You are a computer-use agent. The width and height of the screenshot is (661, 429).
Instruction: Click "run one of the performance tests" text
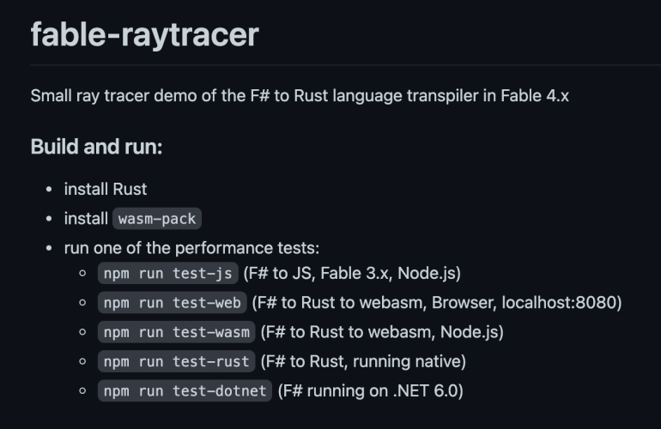(191, 248)
